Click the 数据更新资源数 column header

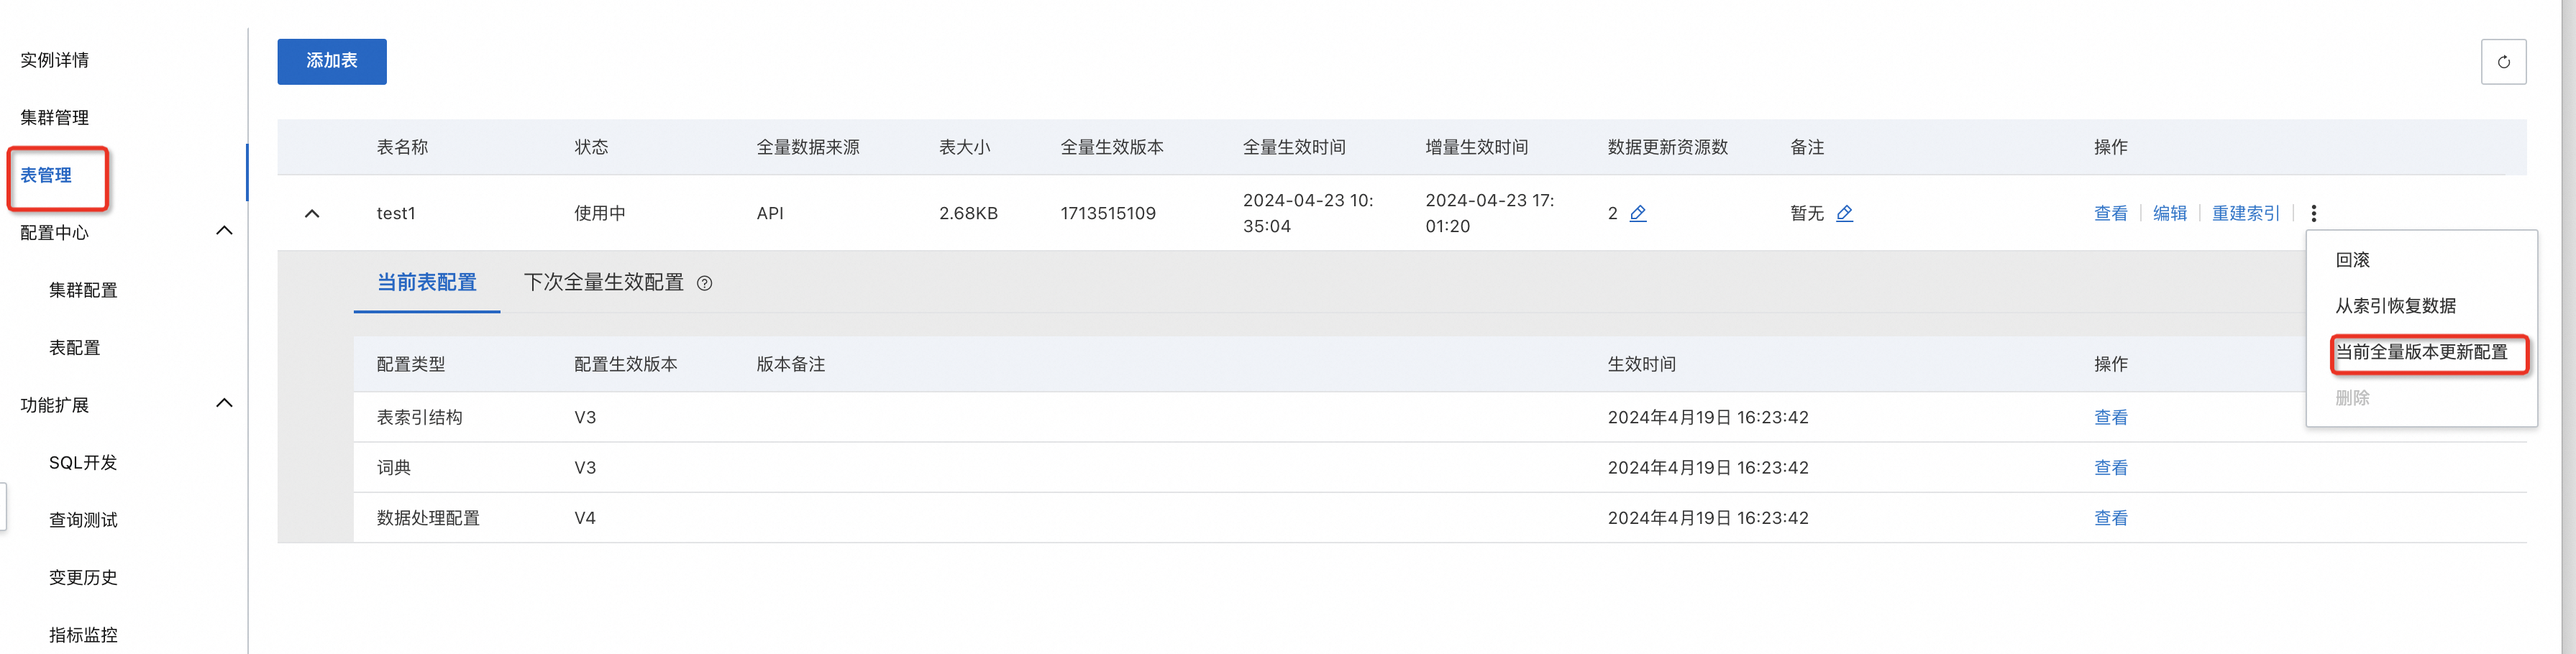tap(1668, 147)
